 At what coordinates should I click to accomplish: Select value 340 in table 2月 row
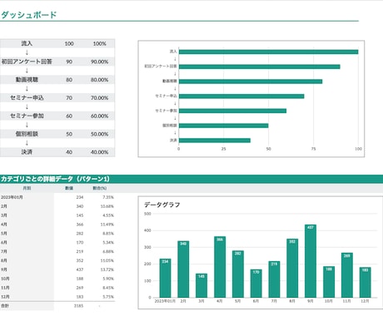pyautogui.click(x=80, y=206)
